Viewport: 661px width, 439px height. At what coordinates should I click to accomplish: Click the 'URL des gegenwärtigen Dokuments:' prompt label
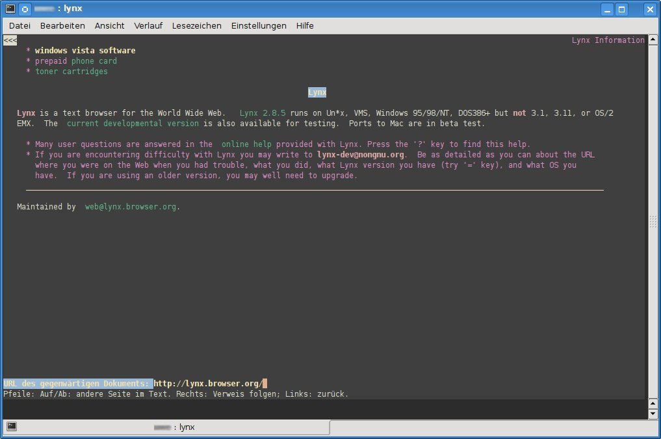tap(77, 383)
